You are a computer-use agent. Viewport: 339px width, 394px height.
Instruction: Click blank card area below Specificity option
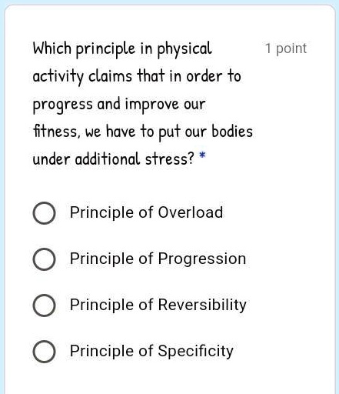(x=169, y=381)
